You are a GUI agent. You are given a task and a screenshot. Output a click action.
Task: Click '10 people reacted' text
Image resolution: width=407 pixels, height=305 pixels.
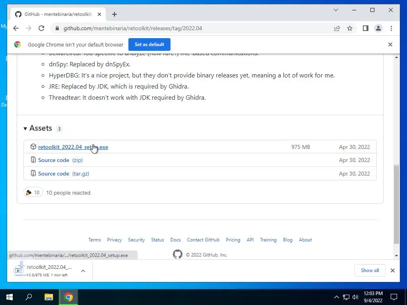click(x=68, y=193)
